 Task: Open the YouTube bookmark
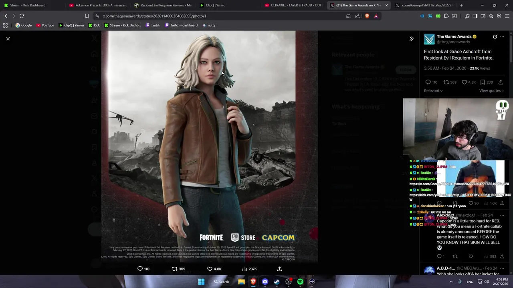(45, 25)
